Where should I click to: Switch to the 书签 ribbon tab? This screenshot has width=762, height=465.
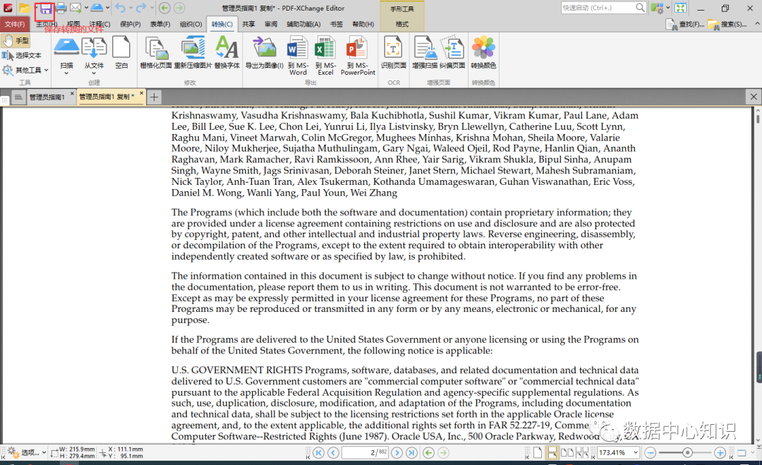coord(337,24)
